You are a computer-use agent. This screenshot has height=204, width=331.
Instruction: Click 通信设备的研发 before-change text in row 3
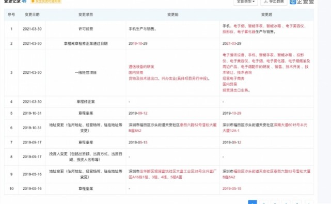(x=141, y=67)
